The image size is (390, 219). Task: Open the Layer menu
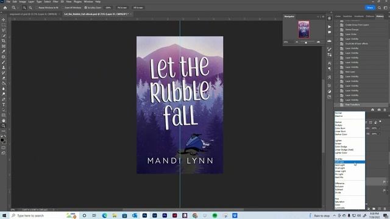tap(31, 1)
